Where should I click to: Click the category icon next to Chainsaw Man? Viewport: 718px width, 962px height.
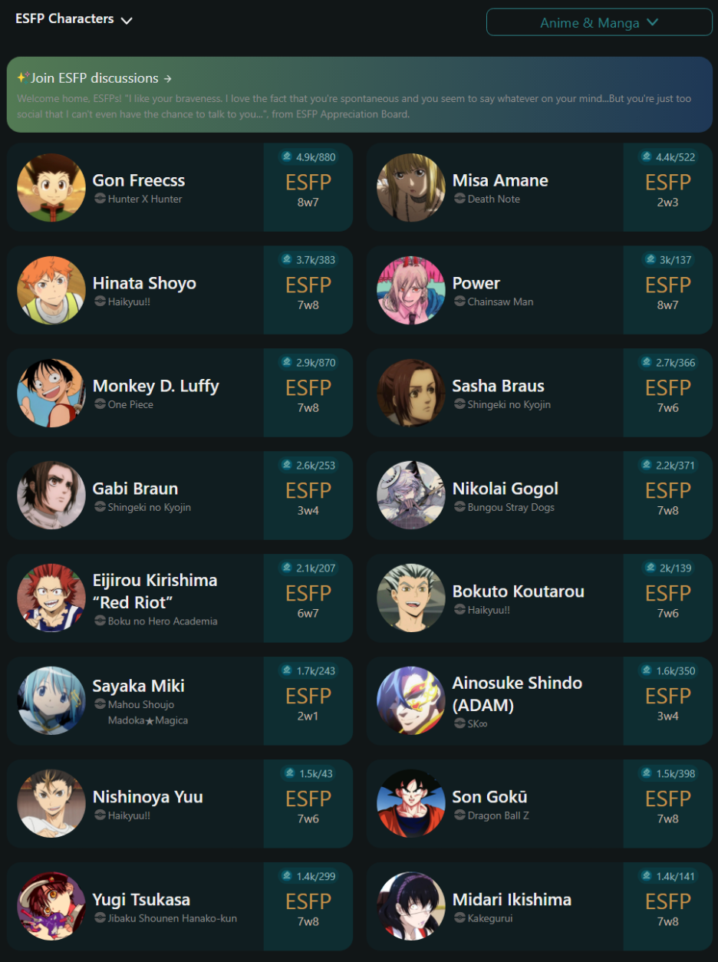[459, 301]
